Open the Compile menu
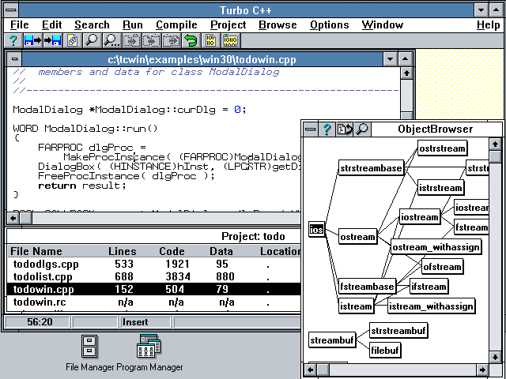Viewport: 506px width, 379px height. click(x=176, y=24)
